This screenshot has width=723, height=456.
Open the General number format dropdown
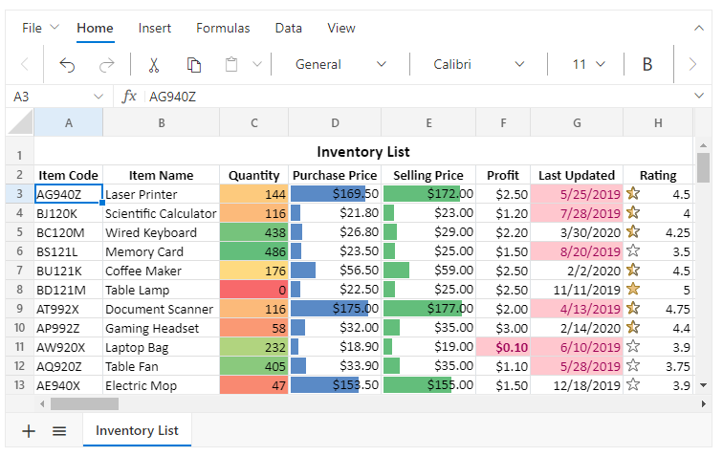tap(340, 65)
